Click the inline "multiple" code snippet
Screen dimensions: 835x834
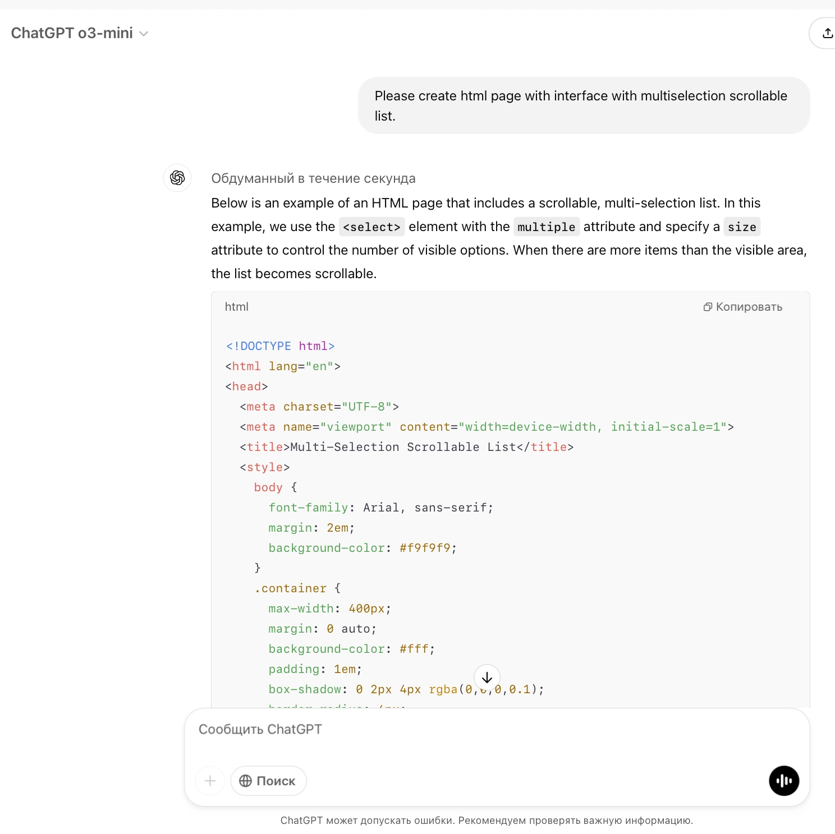point(546,227)
